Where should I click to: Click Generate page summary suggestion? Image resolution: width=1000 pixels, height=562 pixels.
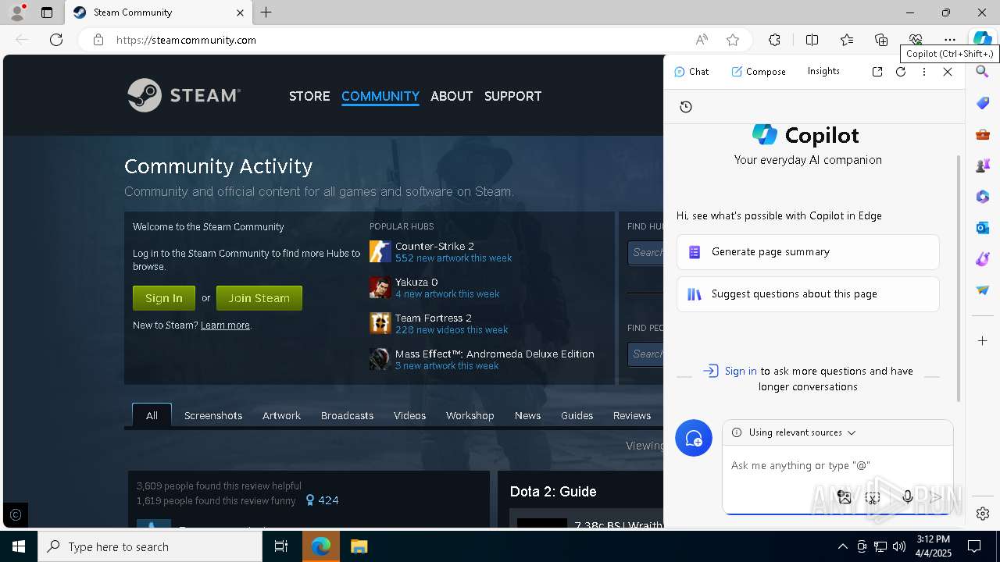(x=808, y=252)
